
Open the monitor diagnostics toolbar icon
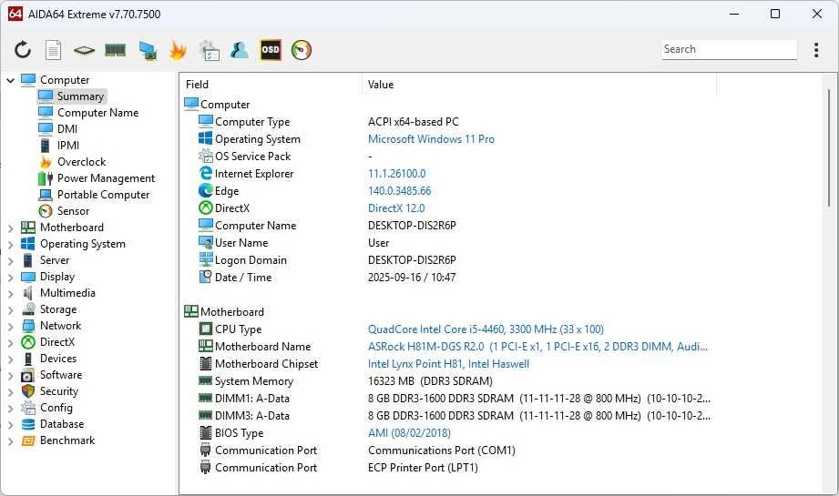[148, 50]
